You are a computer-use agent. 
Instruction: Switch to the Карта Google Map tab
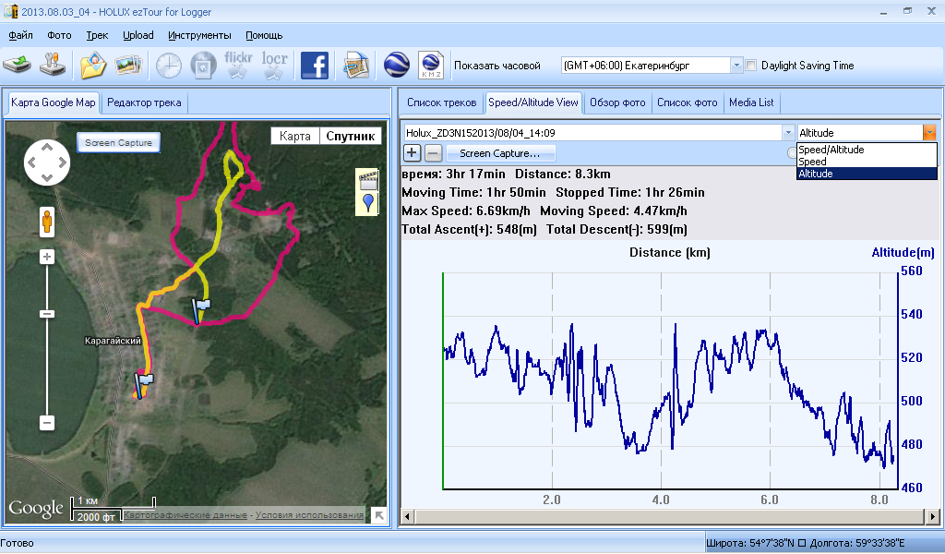[x=53, y=102]
